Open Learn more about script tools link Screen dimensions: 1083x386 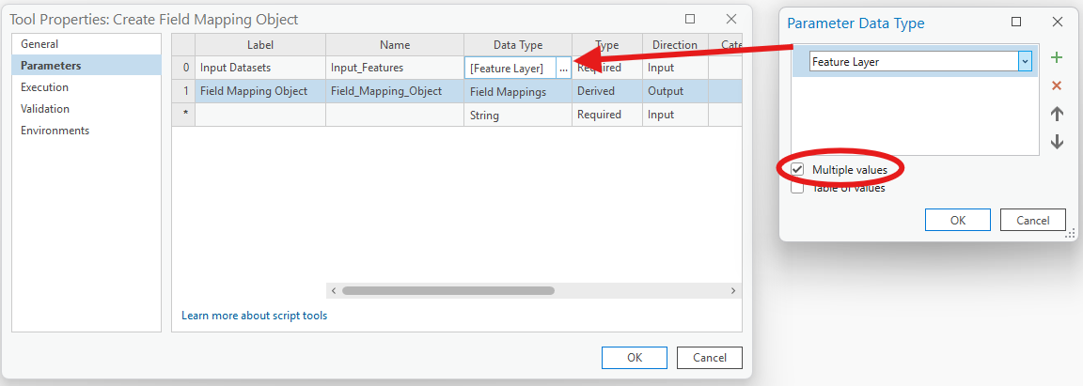[255, 316]
